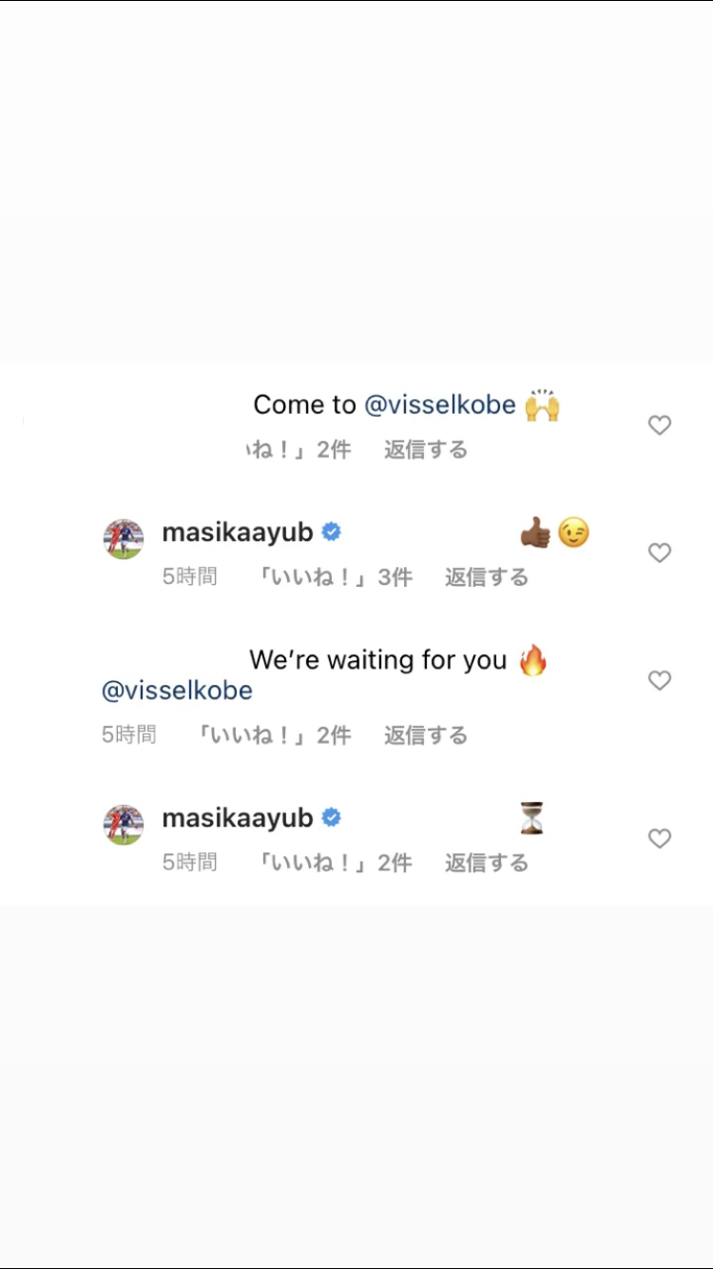Reply to the "Come to @visselkobe" comment

click(426, 449)
